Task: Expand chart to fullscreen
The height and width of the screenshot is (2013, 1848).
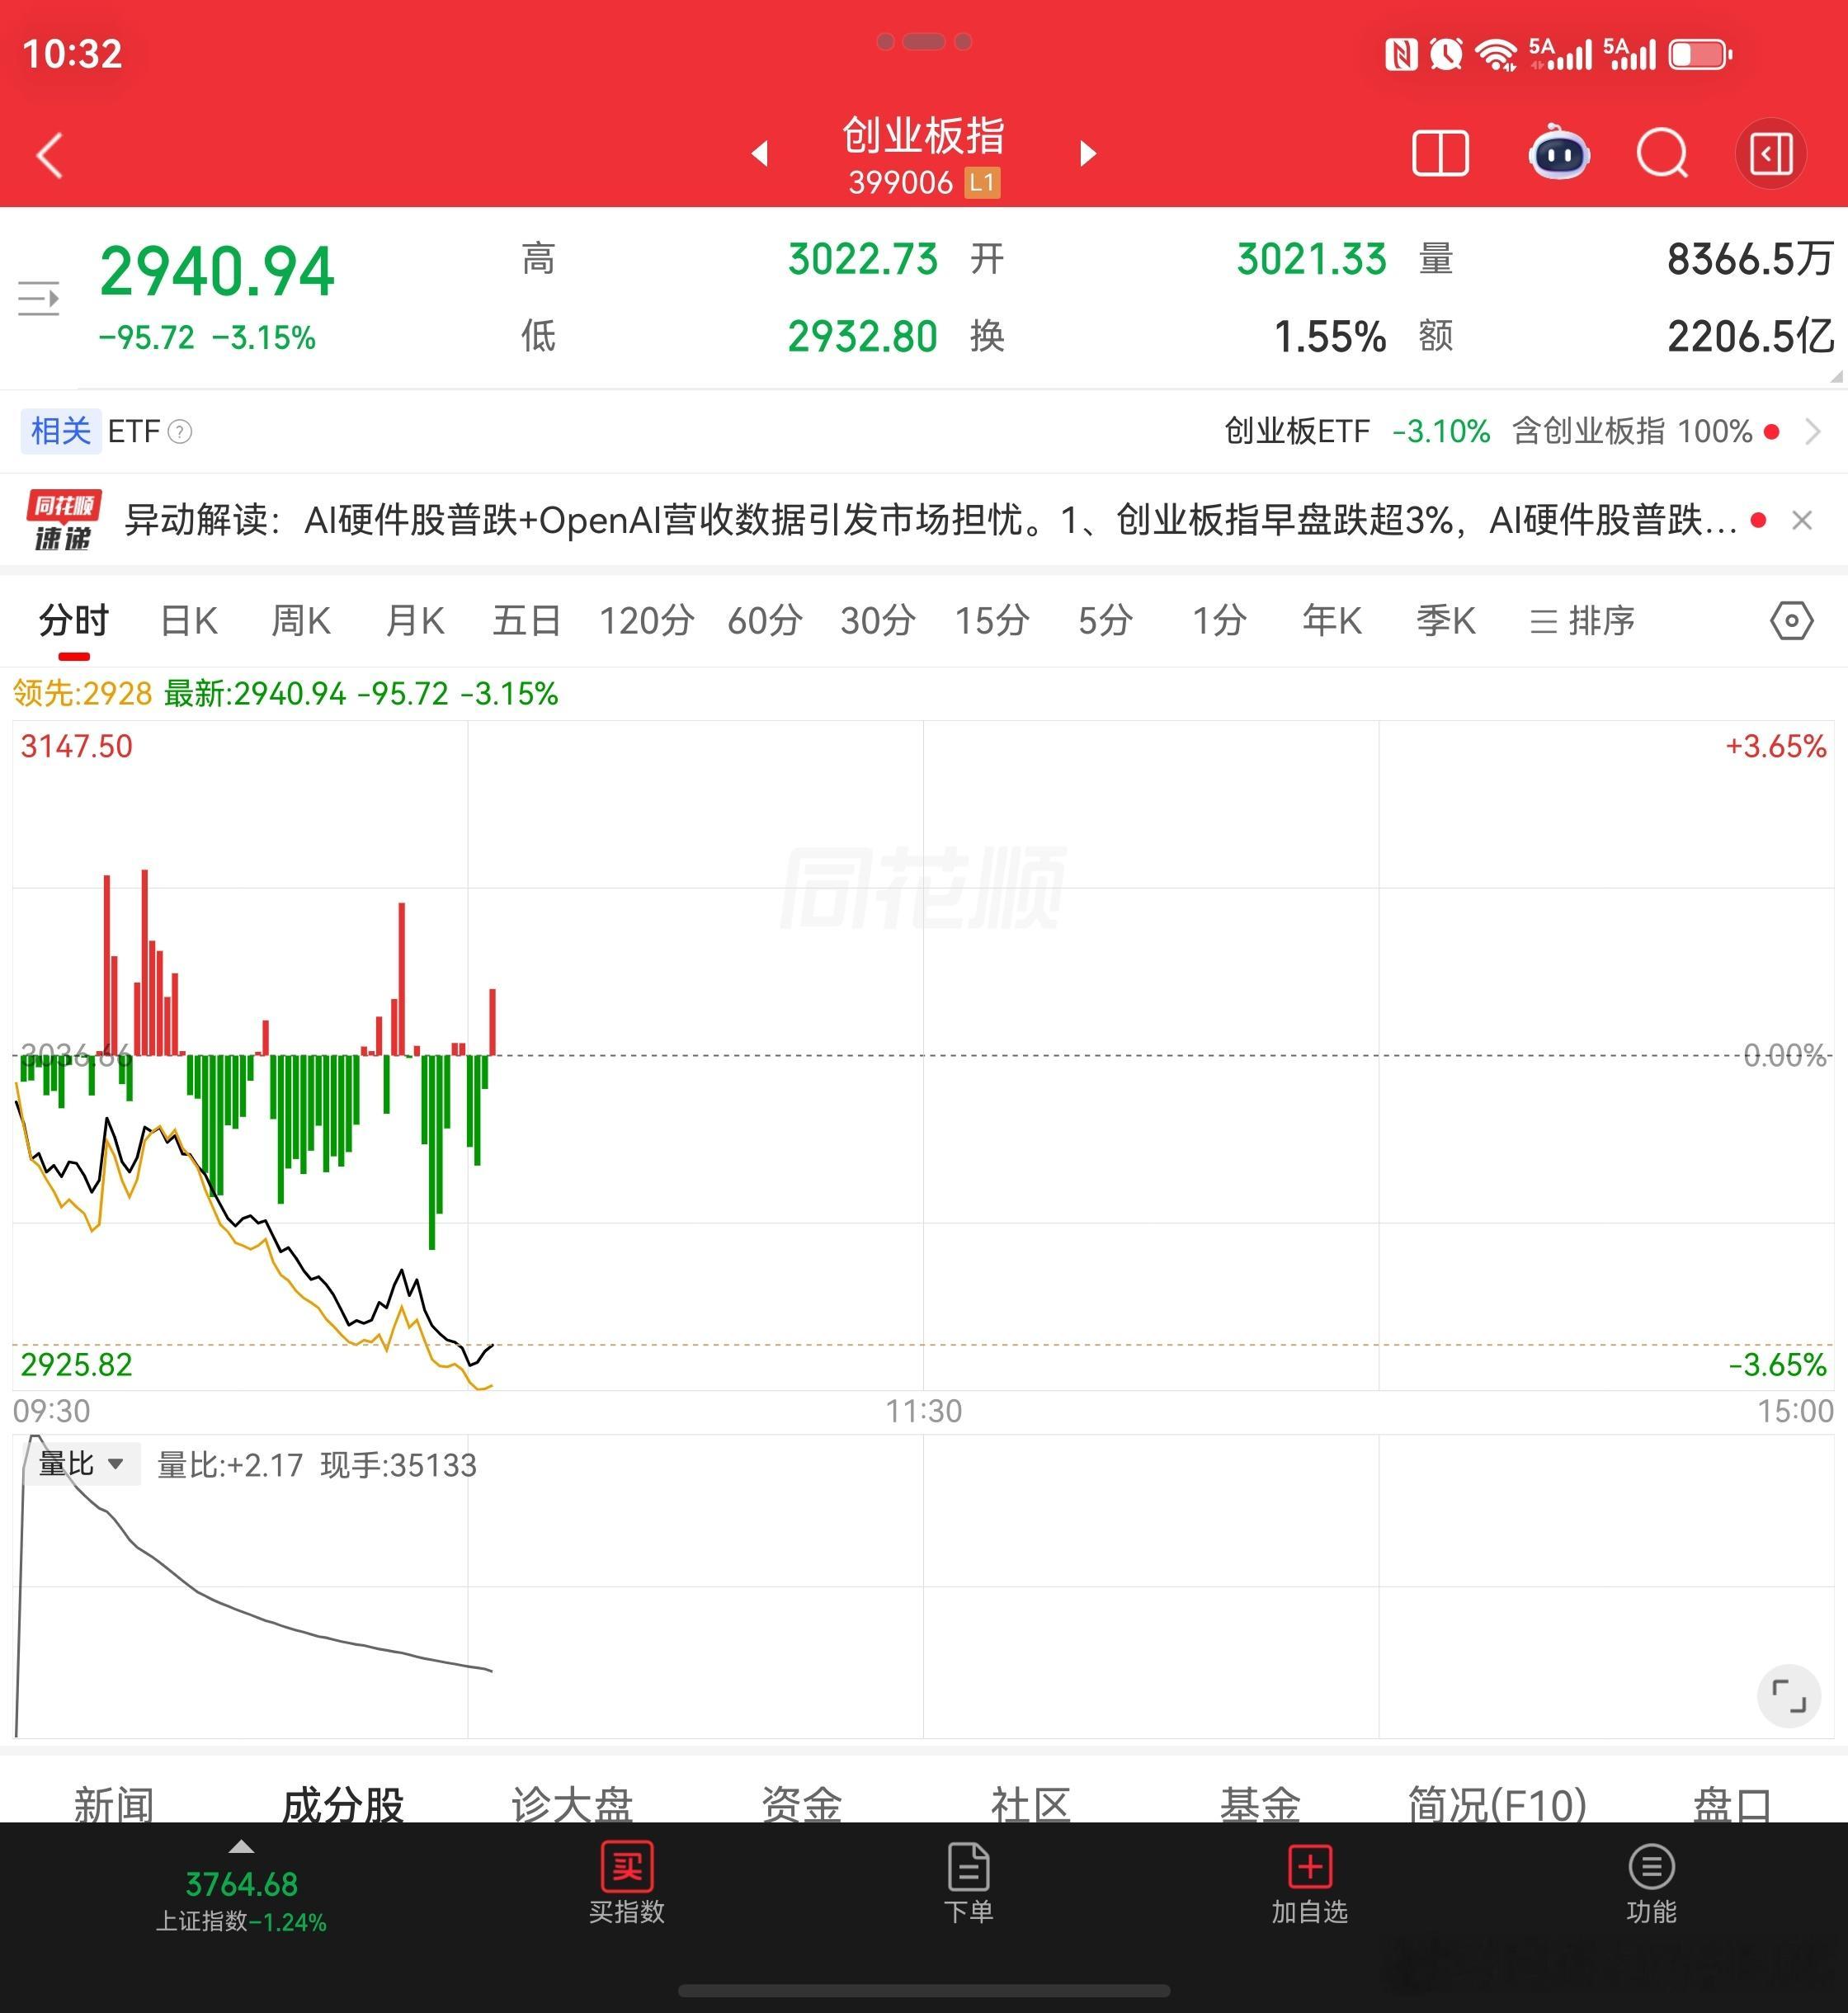Action: tap(1788, 1696)
